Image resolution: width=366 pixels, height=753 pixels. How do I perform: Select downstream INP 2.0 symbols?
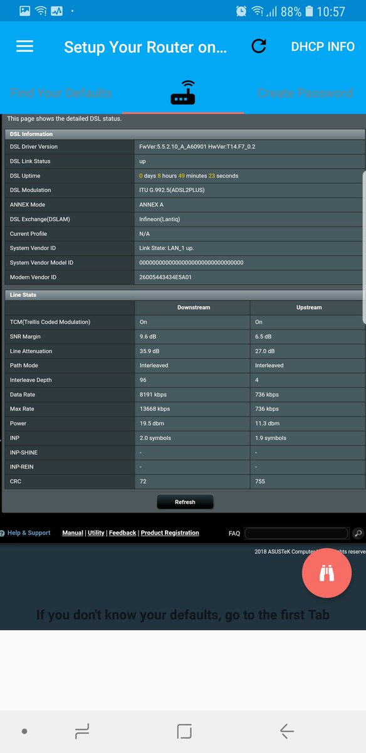[x=155, y=438]
